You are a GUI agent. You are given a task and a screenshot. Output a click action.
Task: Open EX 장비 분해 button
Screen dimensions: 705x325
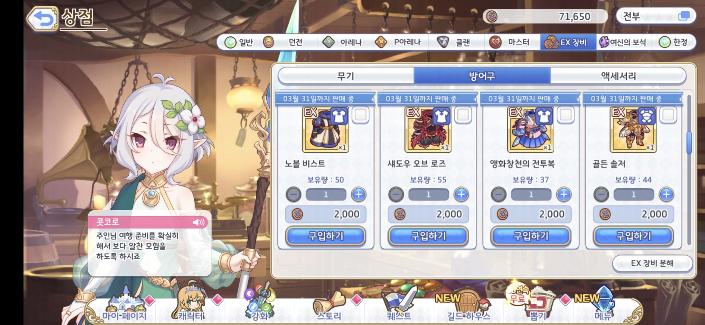(x=652, y=263)
